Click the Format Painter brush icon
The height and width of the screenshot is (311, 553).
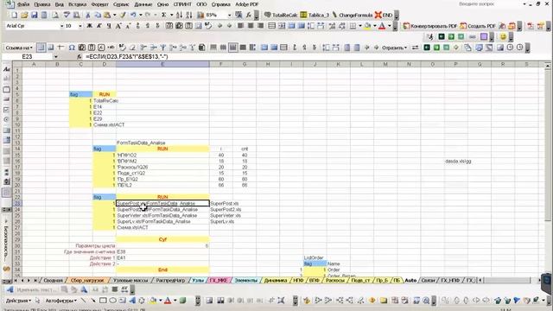tap(123, 16)
